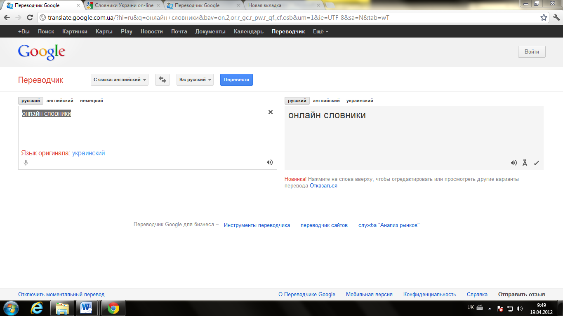The image size is (563, 316).
Task: Click the Google logo
Action: point(42,53)
